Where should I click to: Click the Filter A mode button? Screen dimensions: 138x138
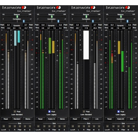point(86,119)
